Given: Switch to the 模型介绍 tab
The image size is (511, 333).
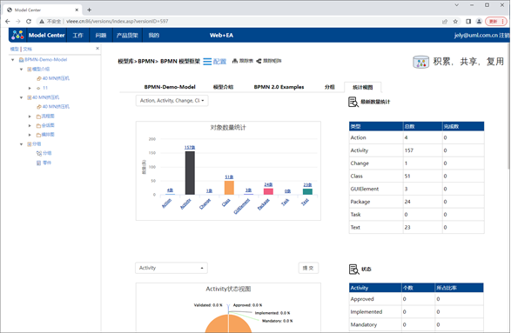Looking at the screenshot, I should 223,87.
